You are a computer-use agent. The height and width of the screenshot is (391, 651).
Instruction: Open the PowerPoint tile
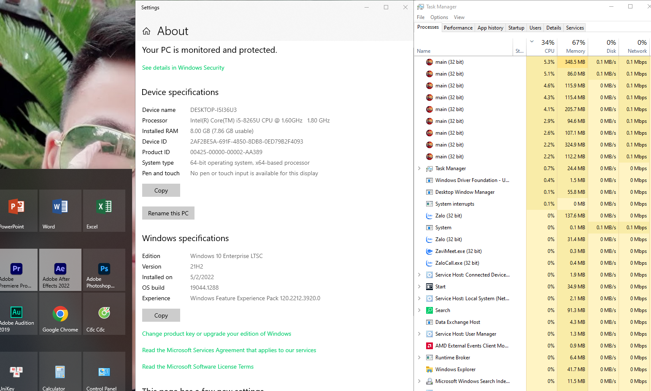coord(17,210)
